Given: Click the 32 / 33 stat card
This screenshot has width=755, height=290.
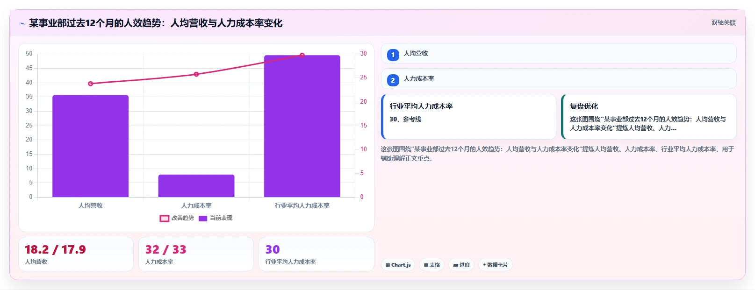Looking at the screenshot, I should 196,254.
